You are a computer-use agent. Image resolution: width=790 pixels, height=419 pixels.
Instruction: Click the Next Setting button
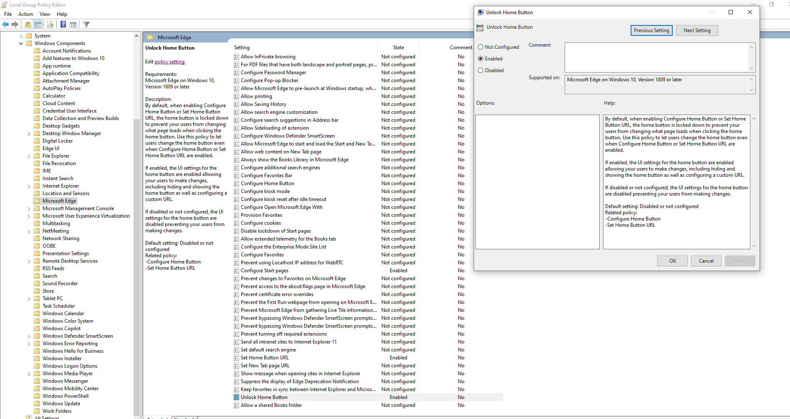[697, 30]
